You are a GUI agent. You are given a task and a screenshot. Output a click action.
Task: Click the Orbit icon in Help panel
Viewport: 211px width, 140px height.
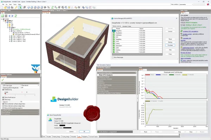point(181,60)
